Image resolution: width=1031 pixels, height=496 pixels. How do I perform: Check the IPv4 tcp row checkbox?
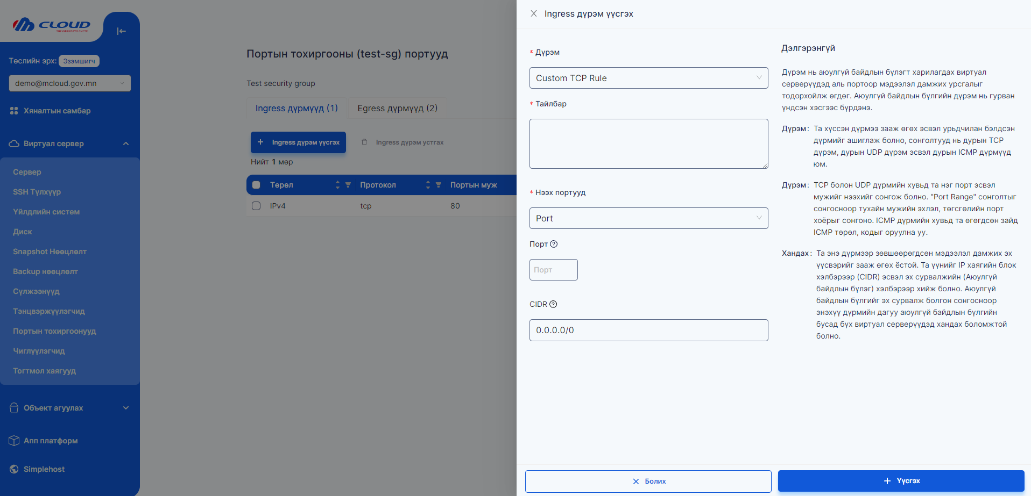coord(256,206)
